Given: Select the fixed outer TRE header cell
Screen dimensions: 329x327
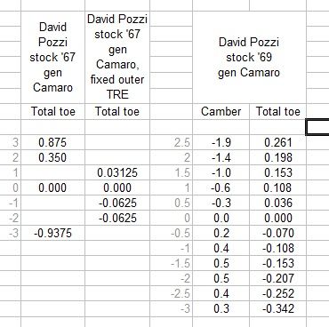Looking at the screenshot, I should tap(117, 57).
